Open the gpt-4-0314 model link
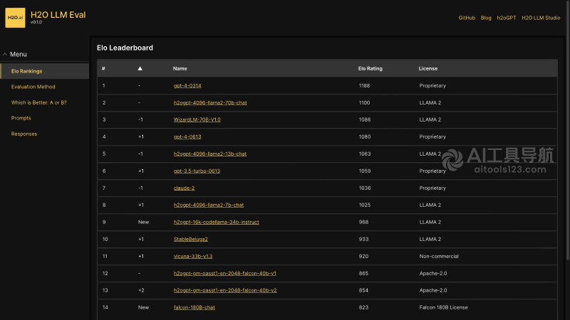570x320 pixels. 187,85
